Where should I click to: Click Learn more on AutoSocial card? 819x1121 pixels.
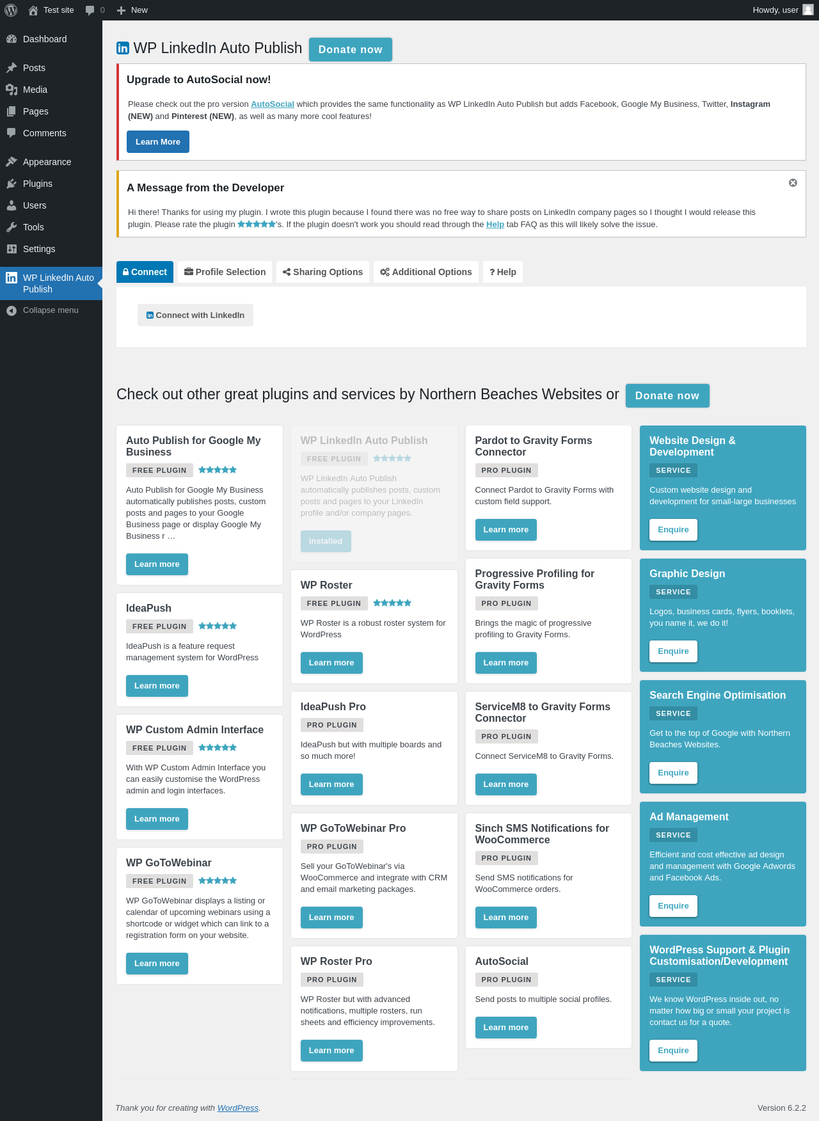point(506,1028)
